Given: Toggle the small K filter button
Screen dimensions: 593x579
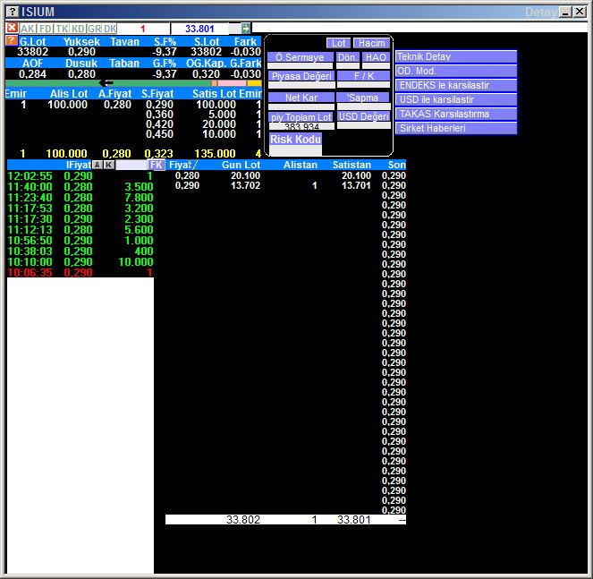Looking at the screenshot, I should [108, 165].
